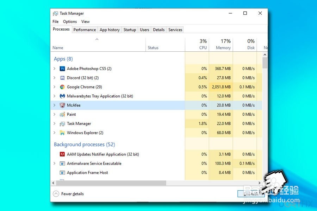Image resolution: width=317 pixels, height=211 pixels.
Task: Switch to the Users tab
Action: click(x=144, y=30)
